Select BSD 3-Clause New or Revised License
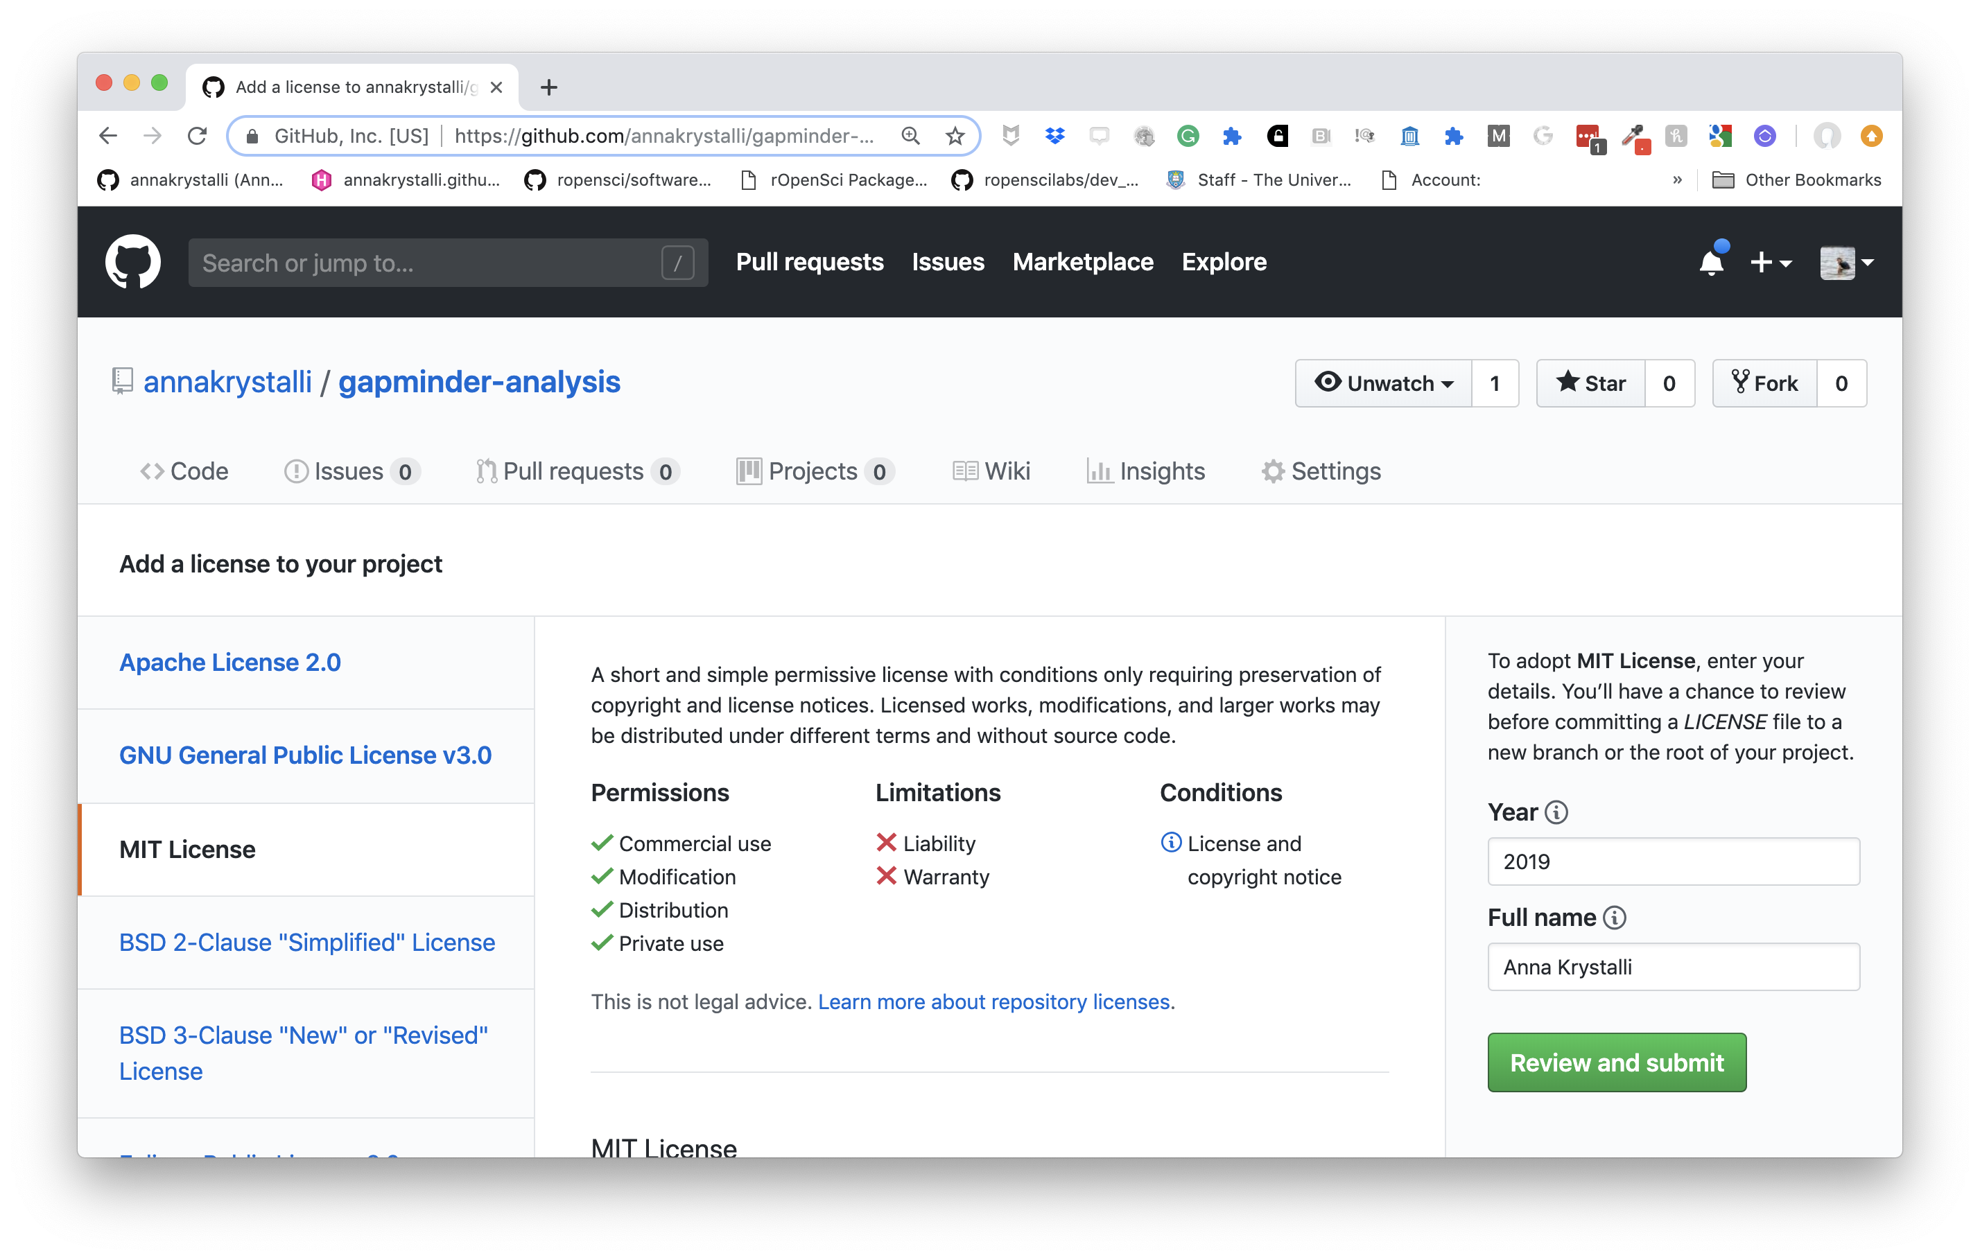This screenshot has height=1260, width=1980. (304, 1053)
